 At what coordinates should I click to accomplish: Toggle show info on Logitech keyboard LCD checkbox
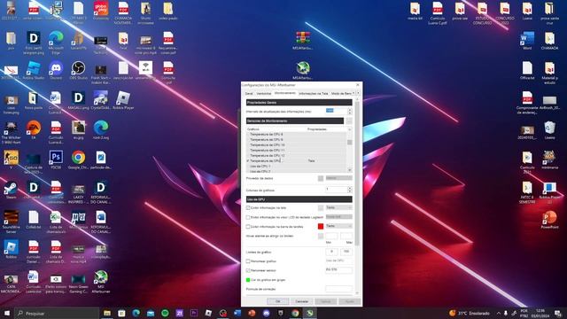click(x=248, y=217)
